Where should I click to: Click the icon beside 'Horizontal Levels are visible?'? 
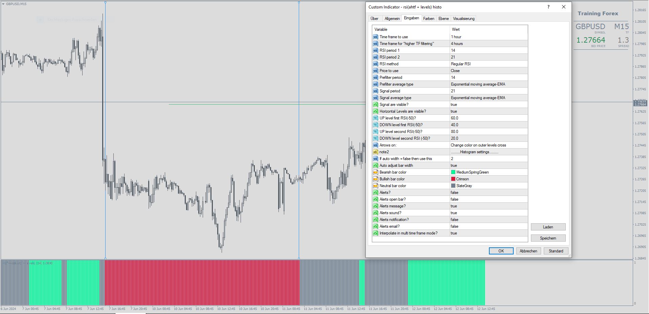(375, 111)
